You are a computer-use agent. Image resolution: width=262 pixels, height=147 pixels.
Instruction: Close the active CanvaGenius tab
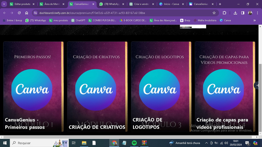click(x=93, y=4)
